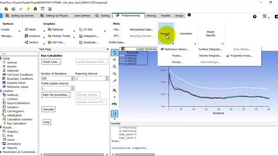Adjust Profile Update Interval stepper
This screenshot has height=156, width=278.
[73, 88]
